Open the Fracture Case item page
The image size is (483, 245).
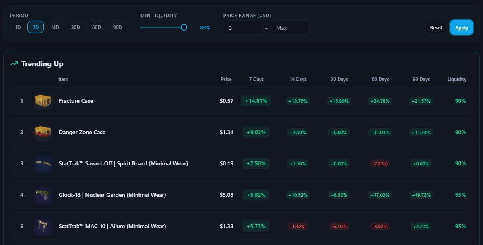click(x=76, y=101)
